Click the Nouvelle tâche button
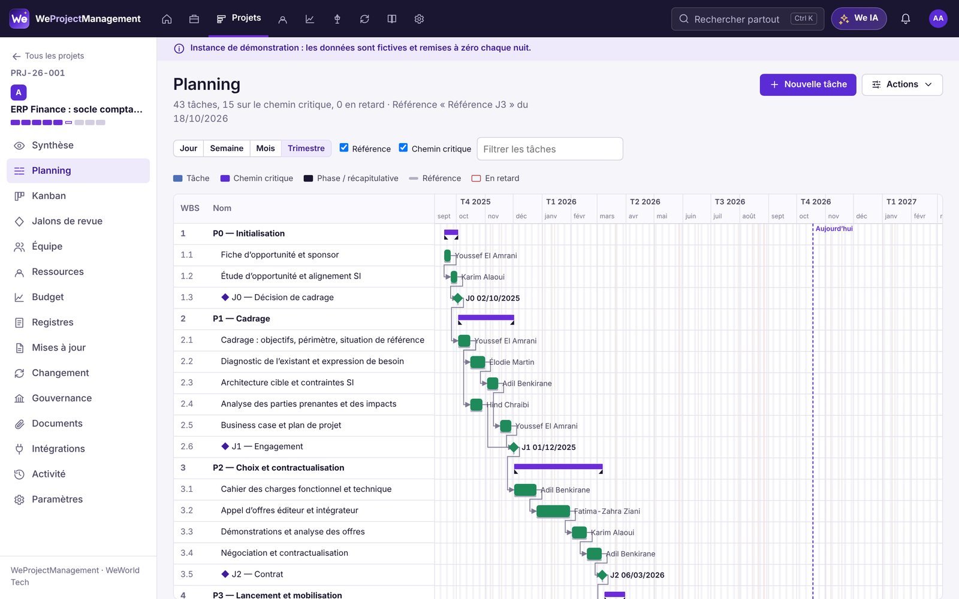Screen dimensions: 959x599 pyautogui.click(x=808, y=84)
